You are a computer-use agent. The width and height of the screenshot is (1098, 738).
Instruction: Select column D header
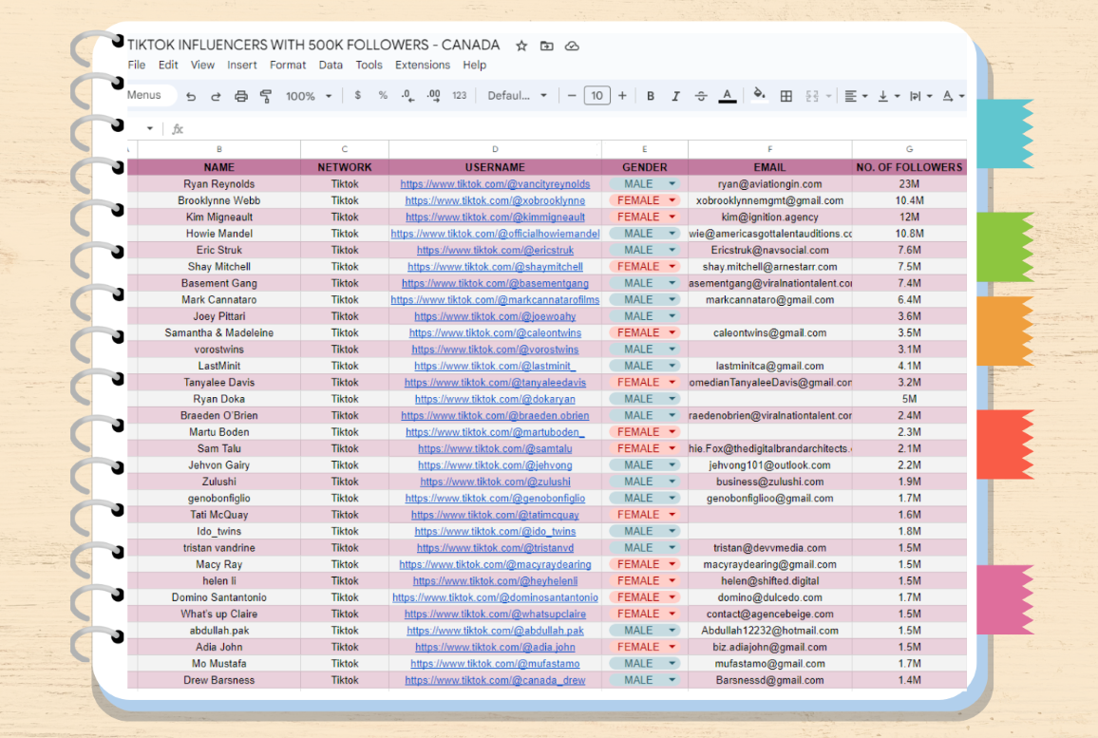pos(495,149)
